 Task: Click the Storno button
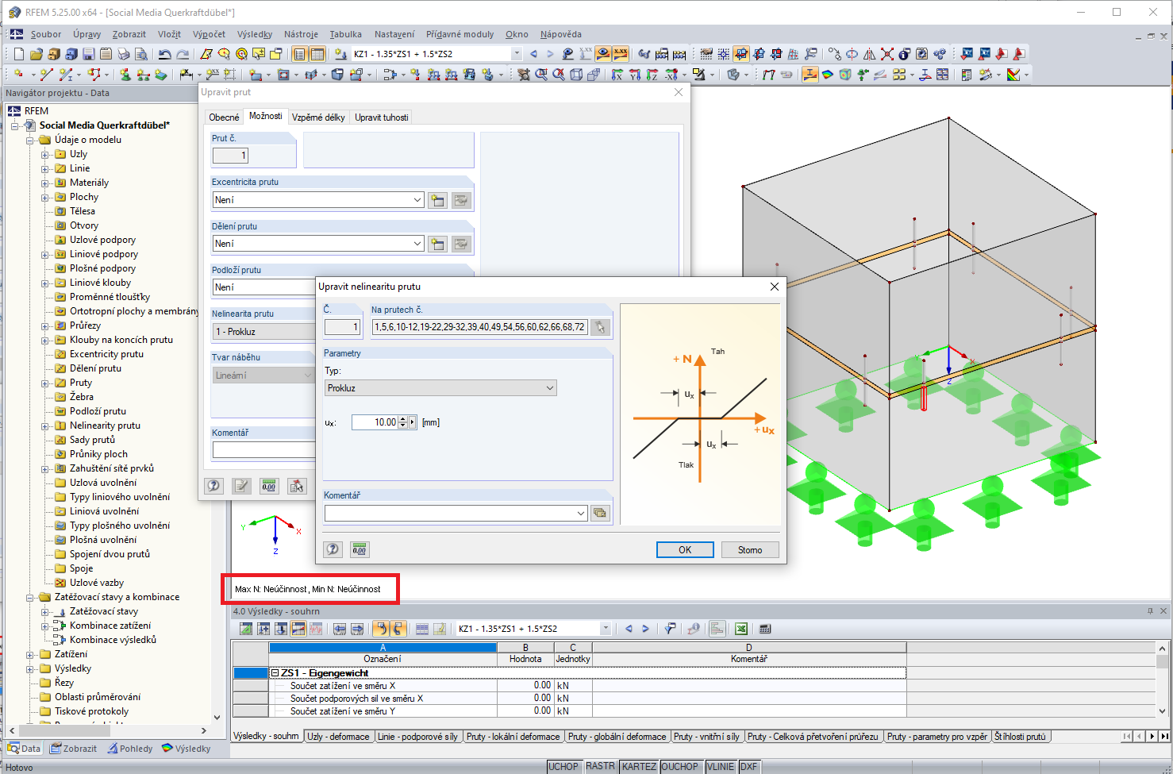pyautogui.click(x=750, y=550)
